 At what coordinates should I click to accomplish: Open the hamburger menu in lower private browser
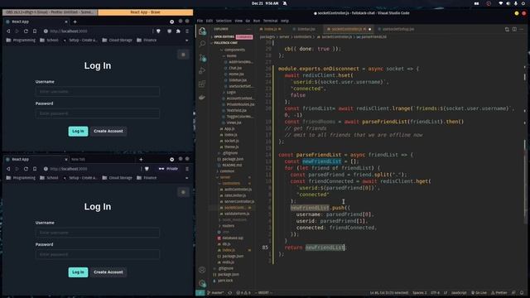tap(187, 169)
